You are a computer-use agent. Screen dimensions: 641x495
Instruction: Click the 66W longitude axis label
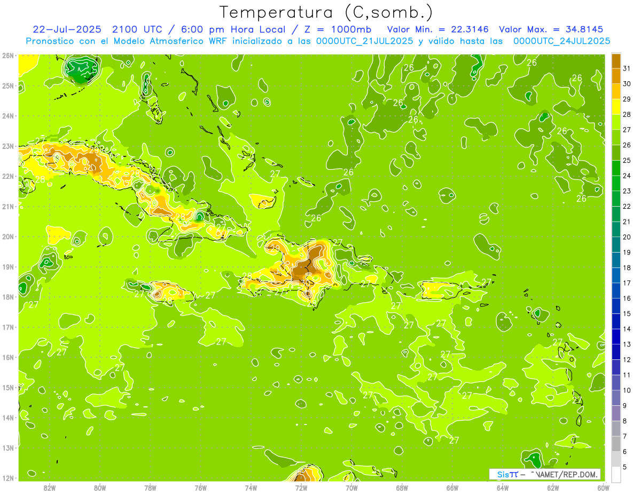[x=452, y=488]
